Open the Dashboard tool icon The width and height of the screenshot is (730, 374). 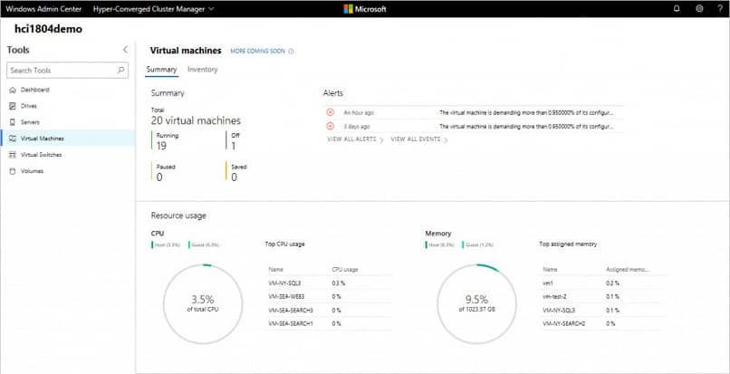pos(12,90)
